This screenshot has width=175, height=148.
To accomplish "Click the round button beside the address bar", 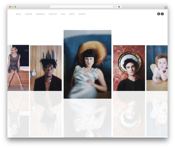I will [119, 7].
